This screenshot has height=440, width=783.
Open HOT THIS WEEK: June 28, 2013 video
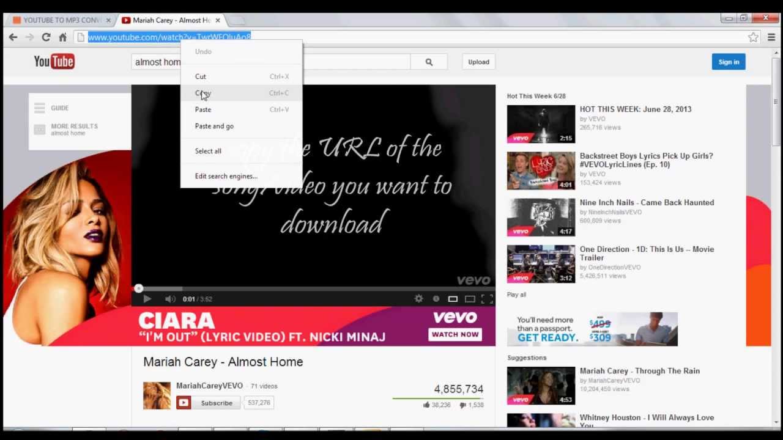[636, 109]
